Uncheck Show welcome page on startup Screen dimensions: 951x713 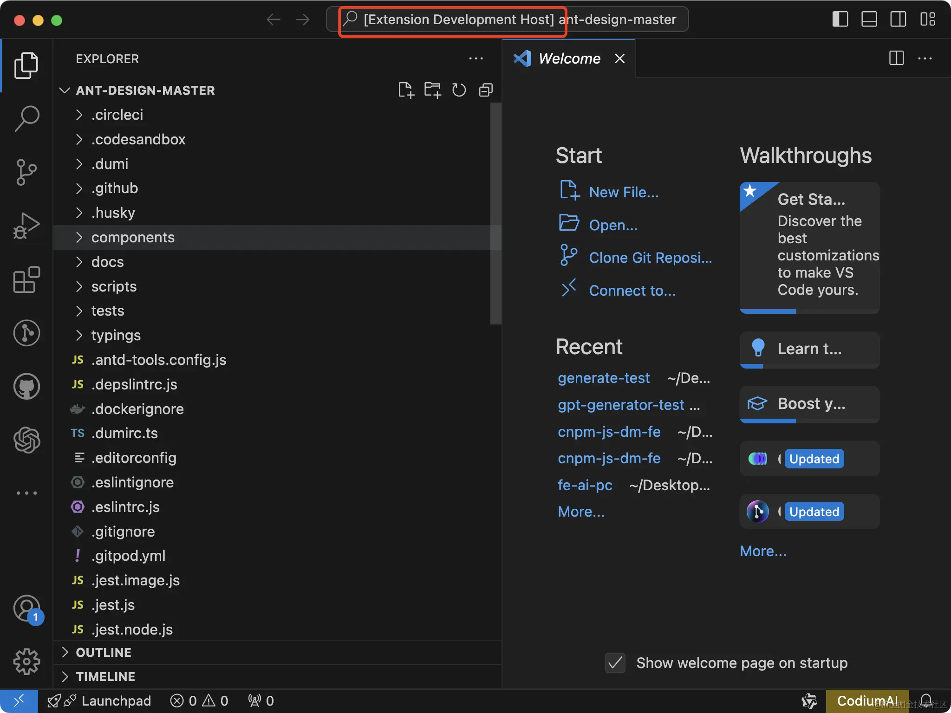pos(615,663)
